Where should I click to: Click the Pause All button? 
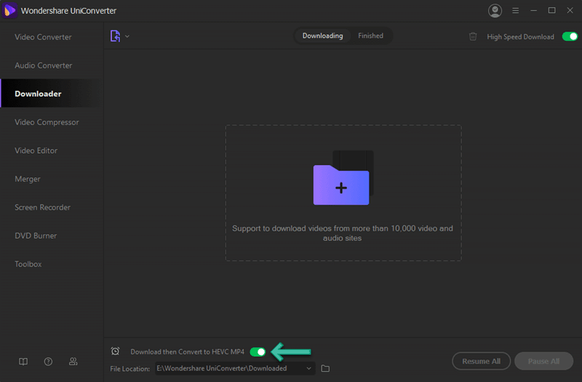543,361
